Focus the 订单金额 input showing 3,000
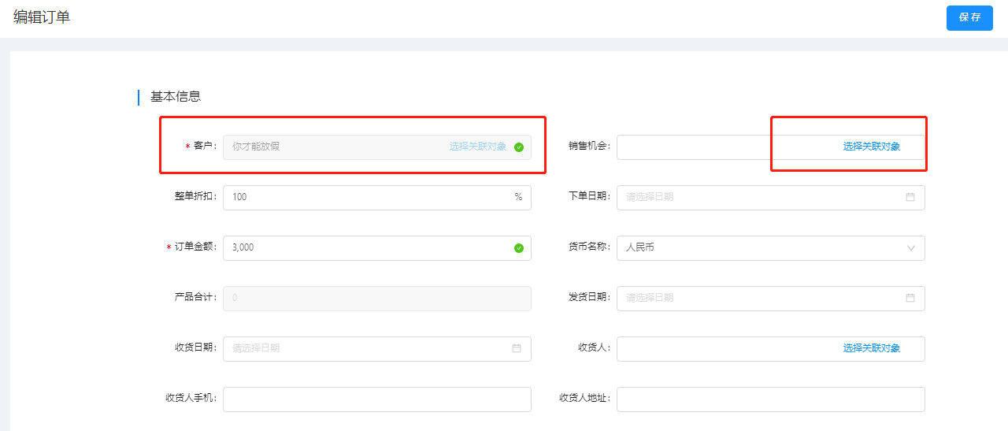Viewport: 1008px width, 431px height. 377,248
